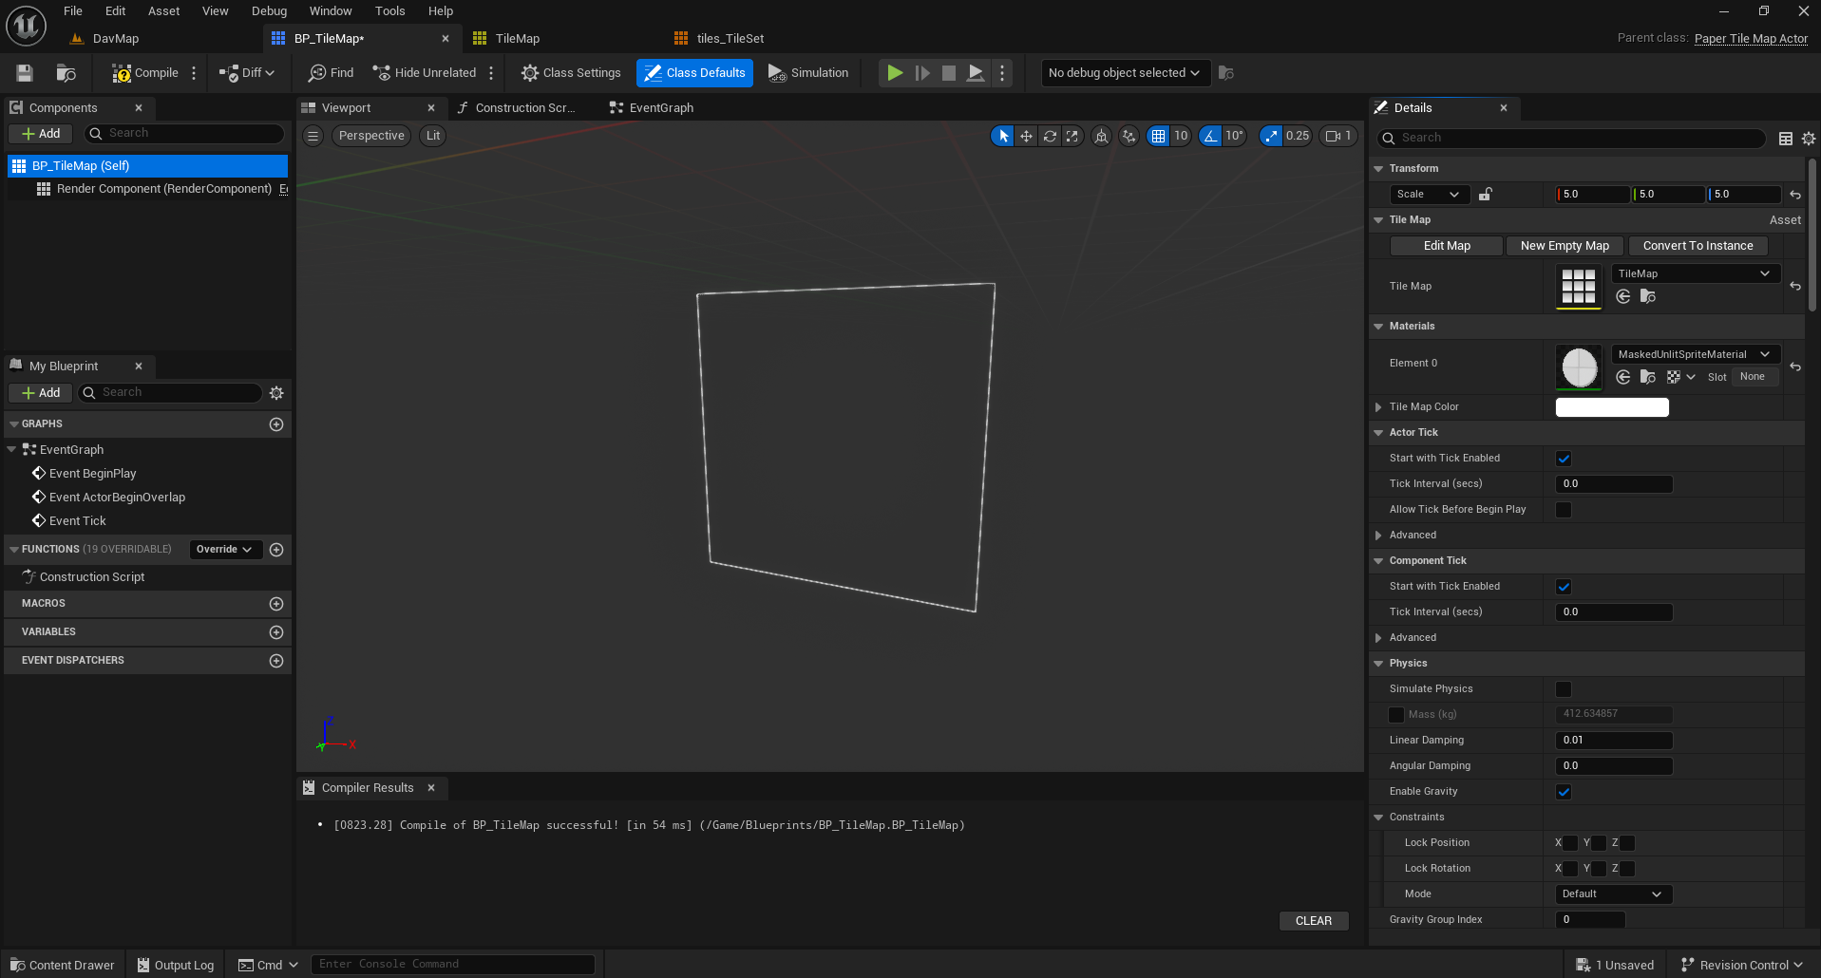Switch to tiles_TileSet tab

coord(730,39)
